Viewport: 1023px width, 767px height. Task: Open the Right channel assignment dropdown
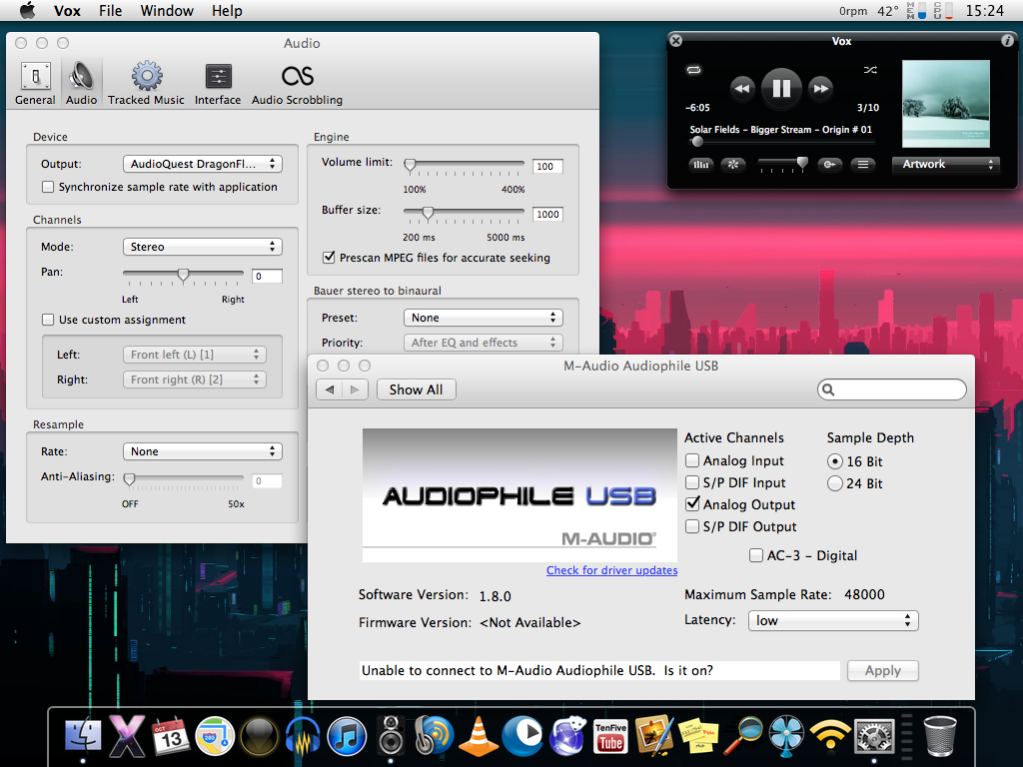pyautogui.click(x=195, y=379)
